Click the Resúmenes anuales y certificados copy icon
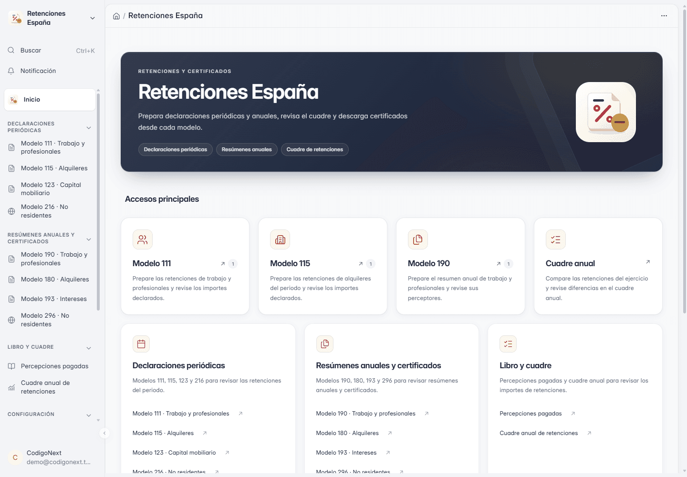Screen dimensions: 687x477 pyautogui.click(x=325, y=344)
